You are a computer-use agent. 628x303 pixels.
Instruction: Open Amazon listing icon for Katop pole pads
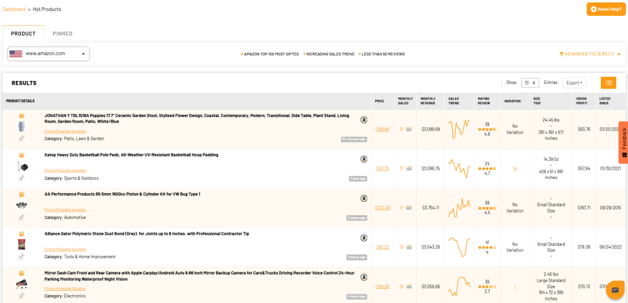(364, 159)
